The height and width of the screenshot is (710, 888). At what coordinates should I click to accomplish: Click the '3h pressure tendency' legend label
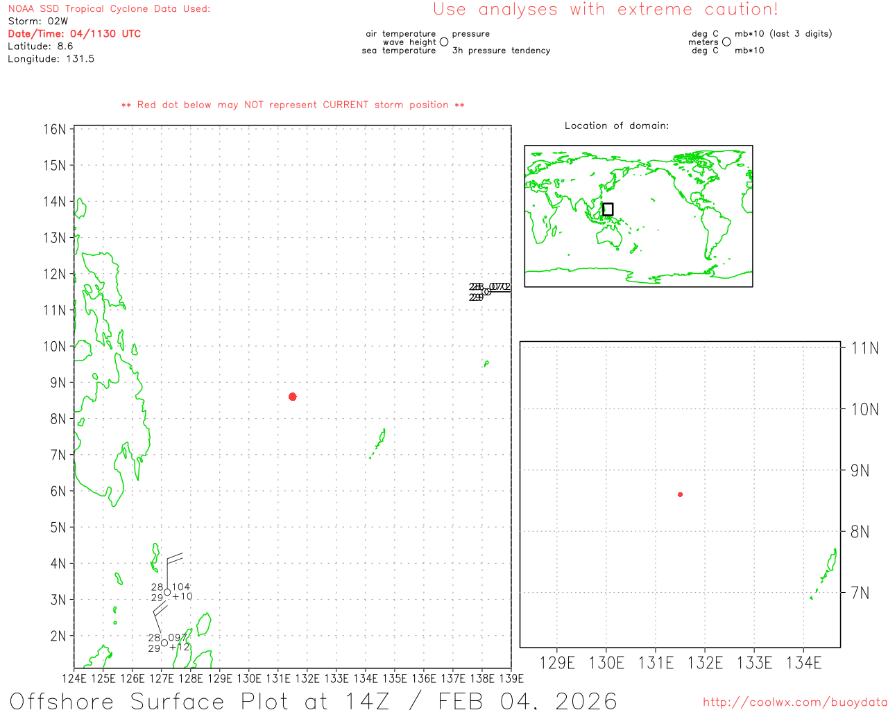coord(501,51)
